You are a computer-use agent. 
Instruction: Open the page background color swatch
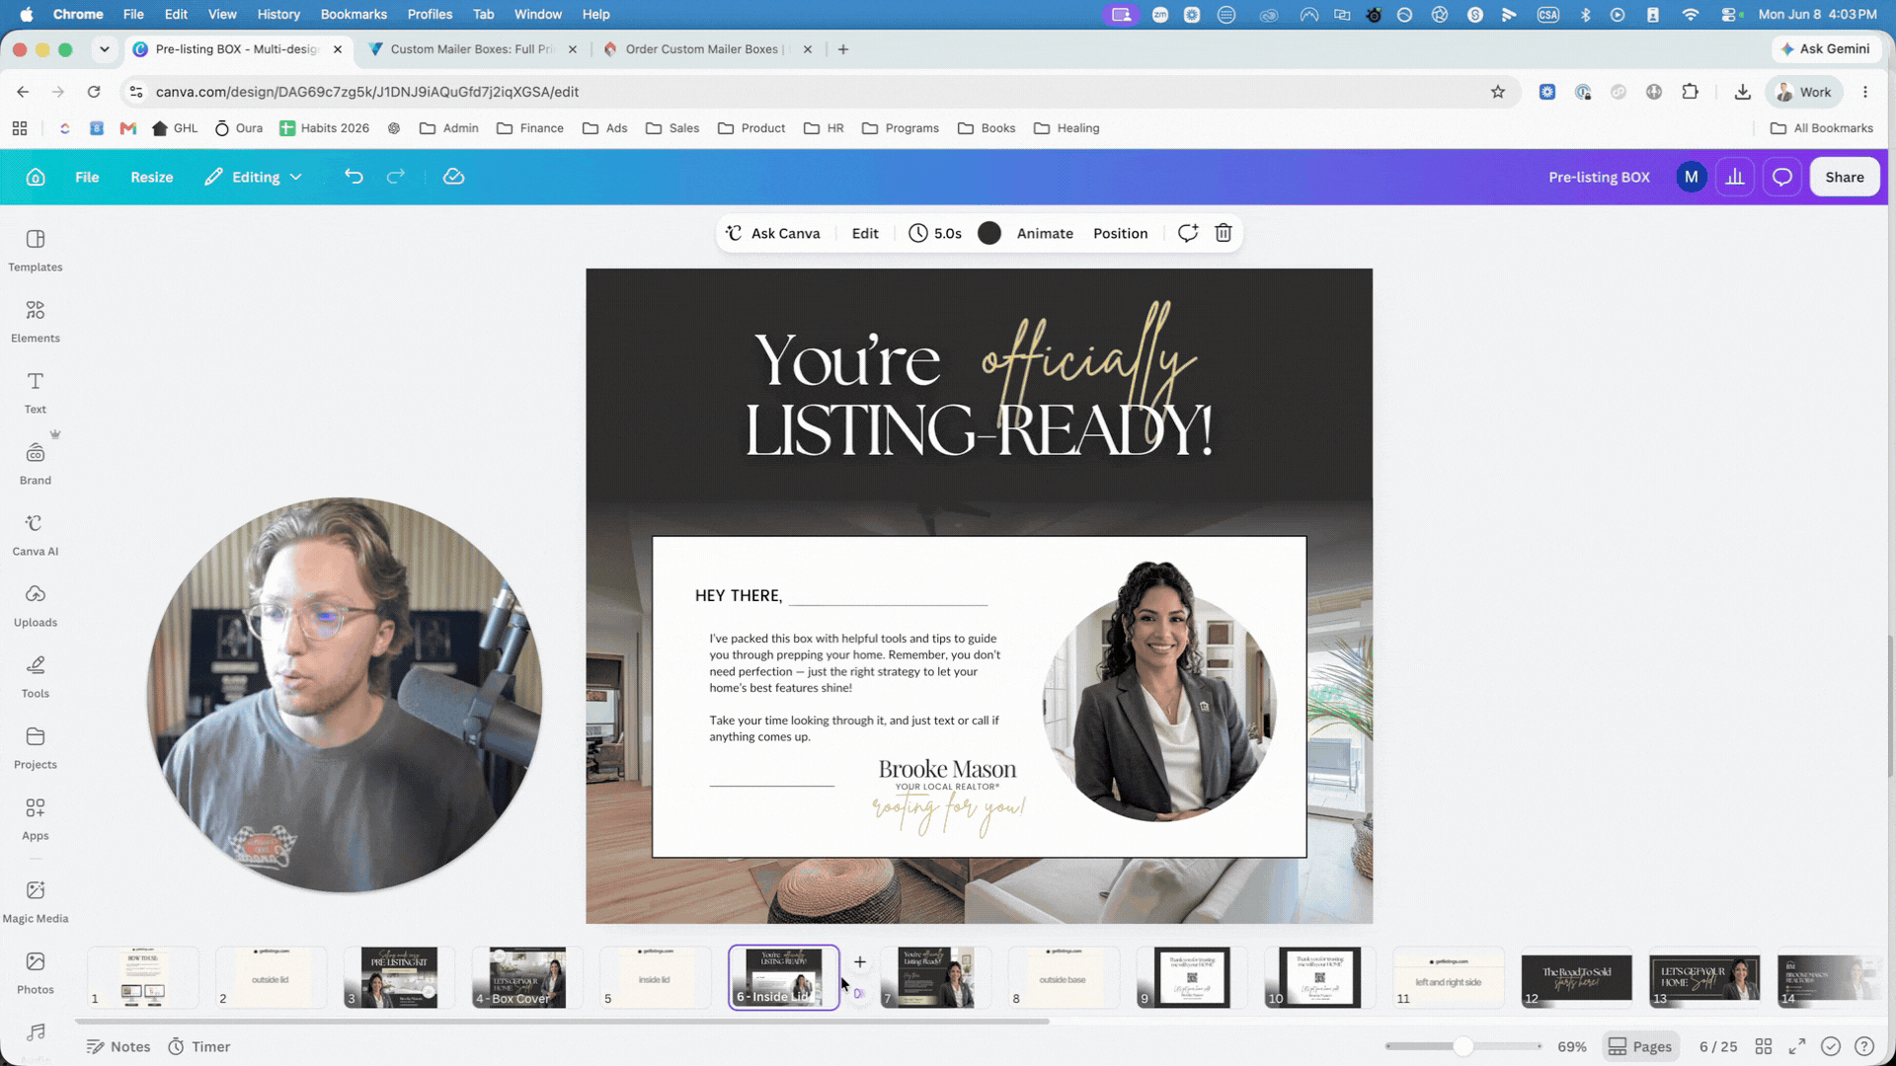(989, 233)
